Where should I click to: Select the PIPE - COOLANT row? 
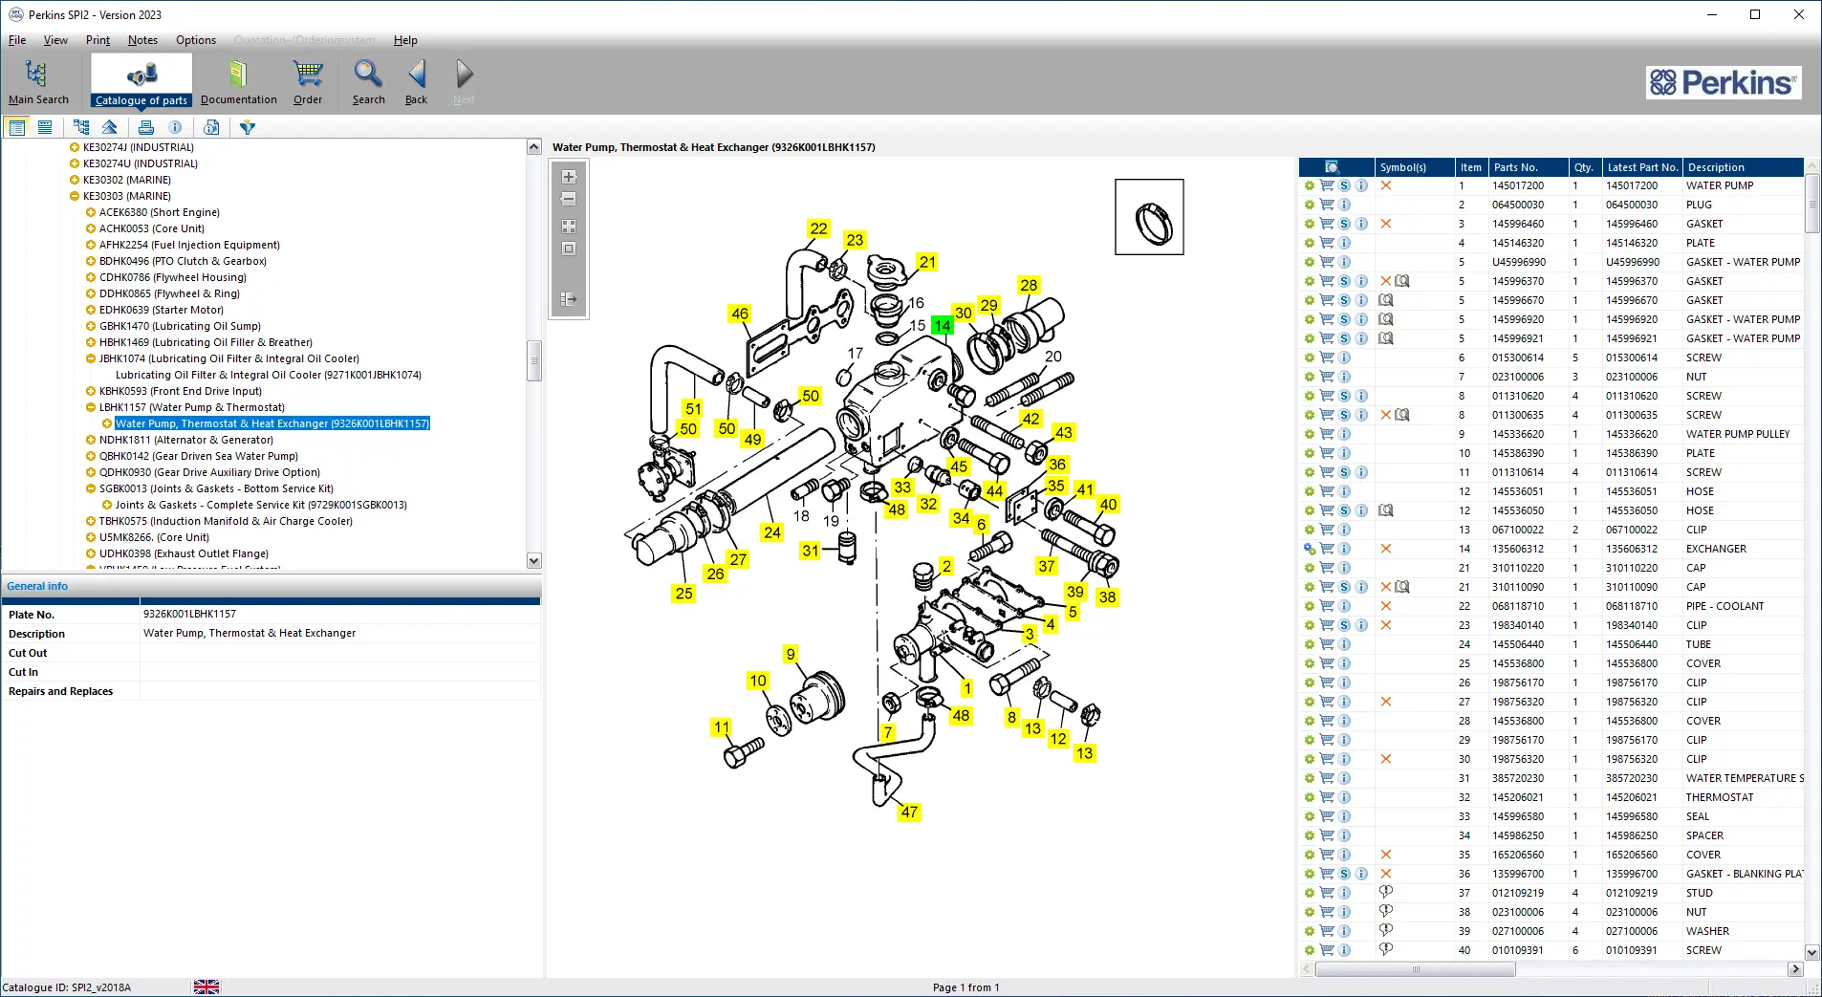[x=1551, y=606]
